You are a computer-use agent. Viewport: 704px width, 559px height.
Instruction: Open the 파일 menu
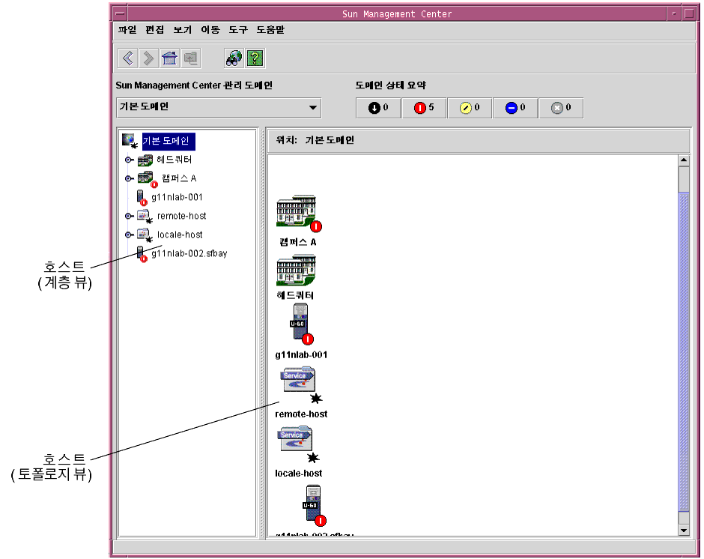pos(127,30)
